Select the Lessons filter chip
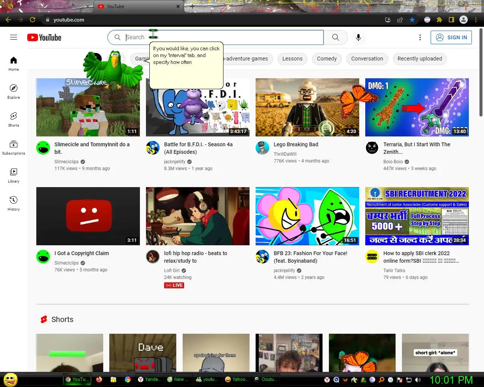This screenshot has width=484, height=387. pos(292,59)
